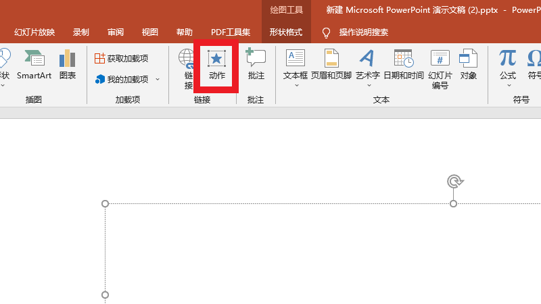Click the rotation handle above the text box

click(455, 181)
